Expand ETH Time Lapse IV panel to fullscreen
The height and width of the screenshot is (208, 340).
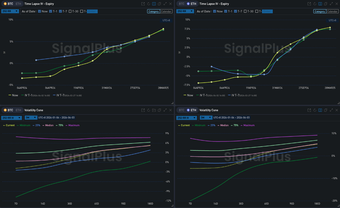(x=331, y=4)
